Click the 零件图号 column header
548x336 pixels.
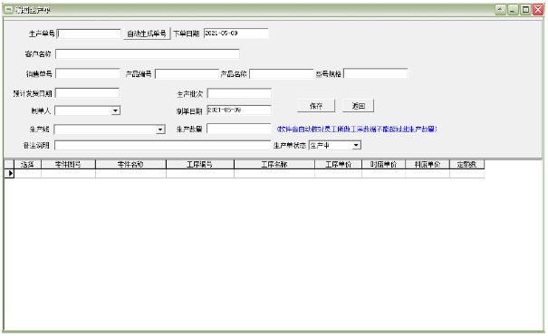(x=69, y=165)
